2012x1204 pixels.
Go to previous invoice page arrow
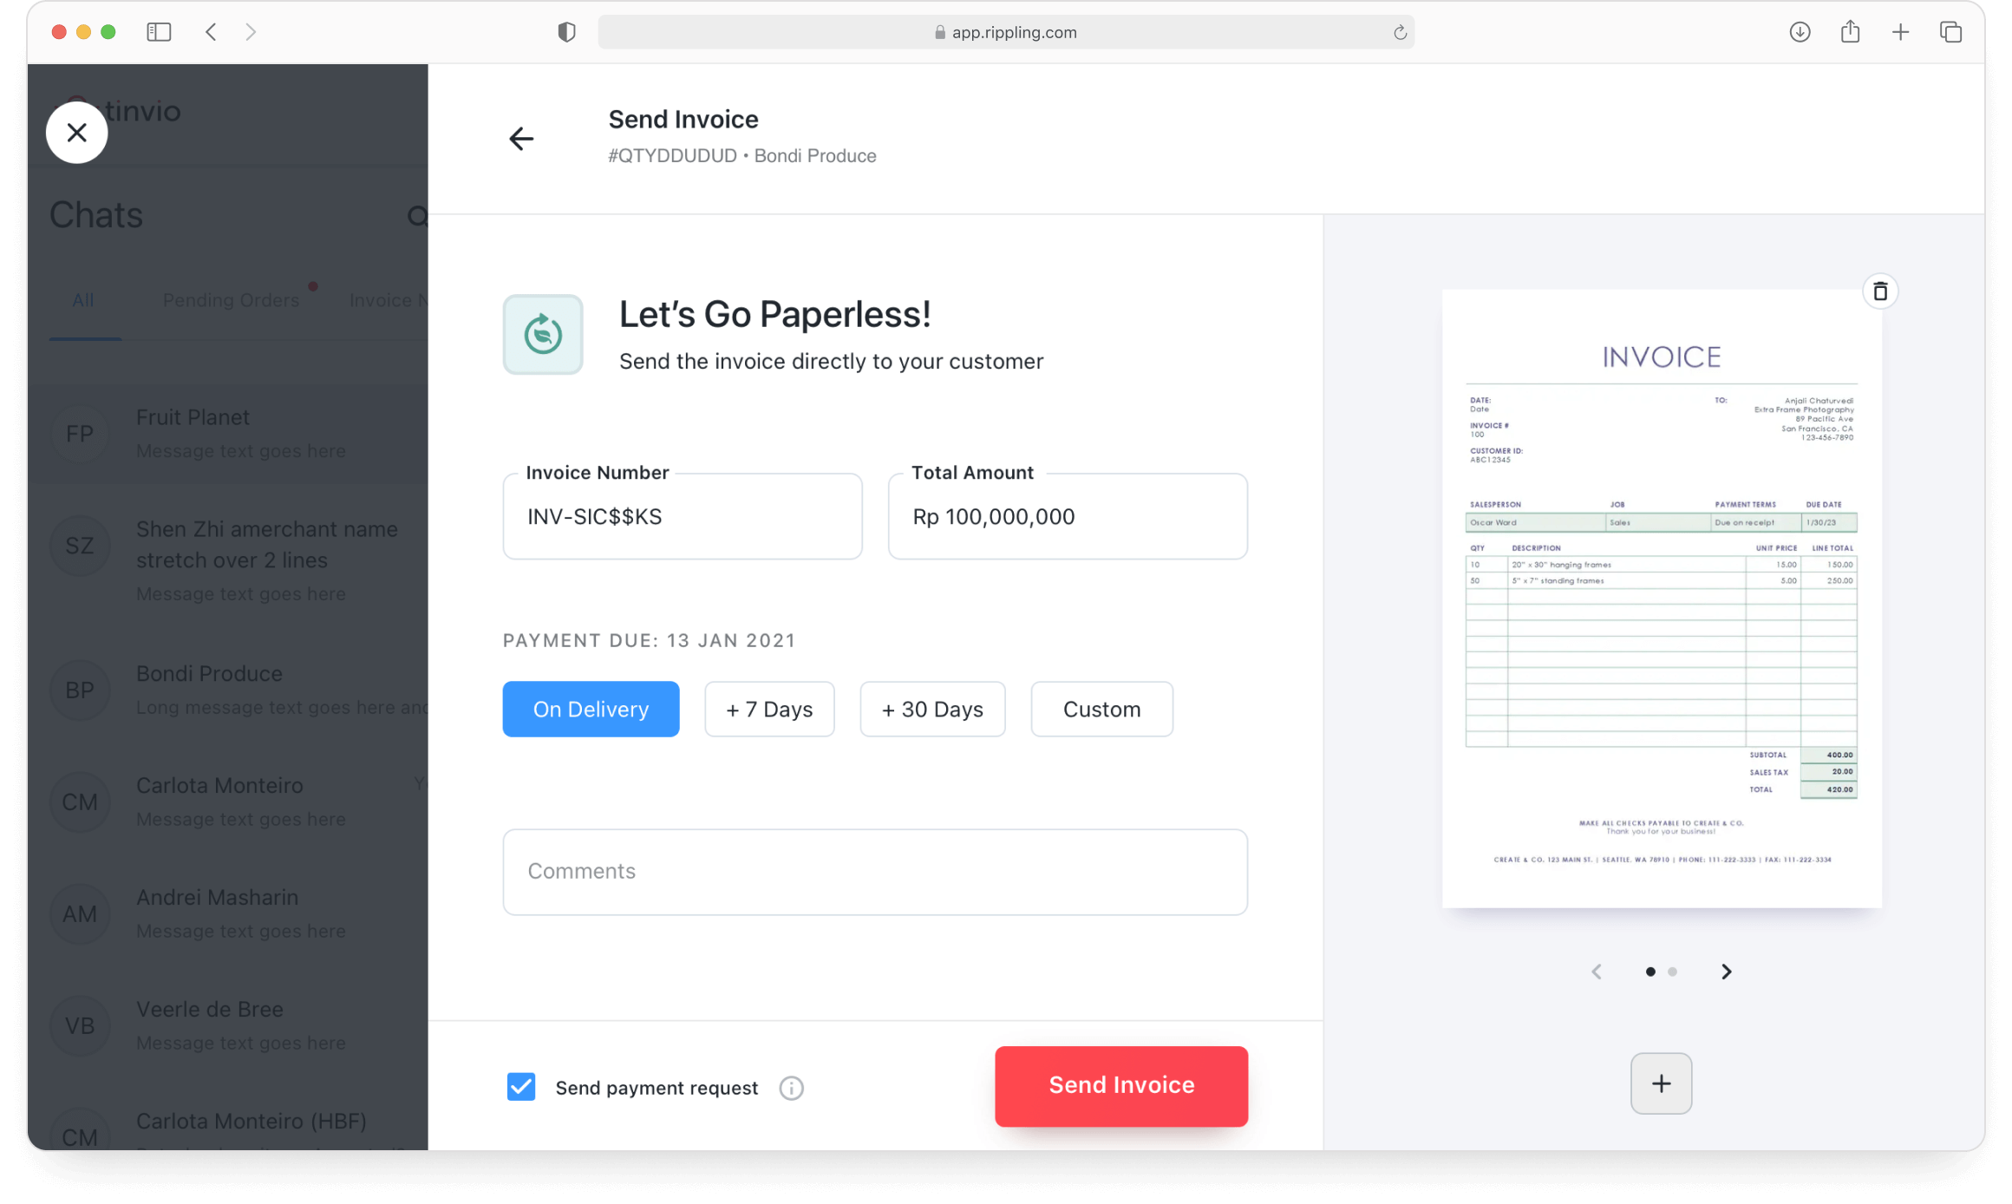tap(1597, 972)
